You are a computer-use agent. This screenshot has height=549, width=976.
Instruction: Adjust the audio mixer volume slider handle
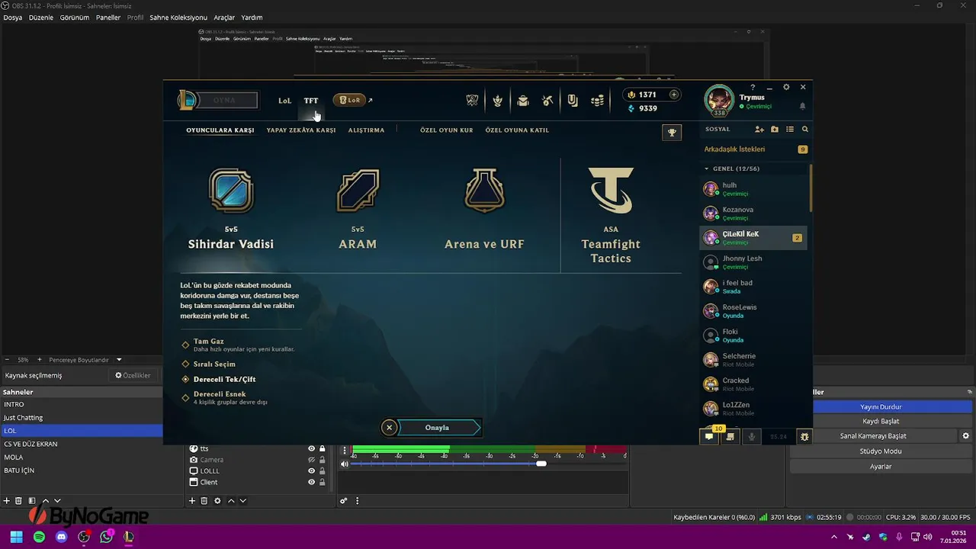click(541, 464)
